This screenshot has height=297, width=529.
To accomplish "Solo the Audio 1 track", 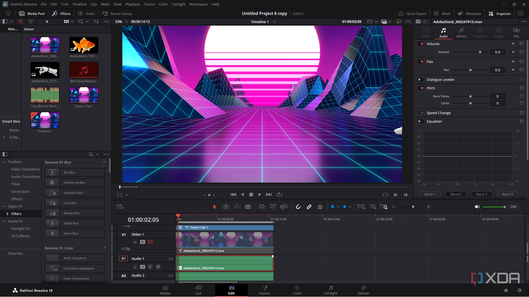I will point(150,267).
